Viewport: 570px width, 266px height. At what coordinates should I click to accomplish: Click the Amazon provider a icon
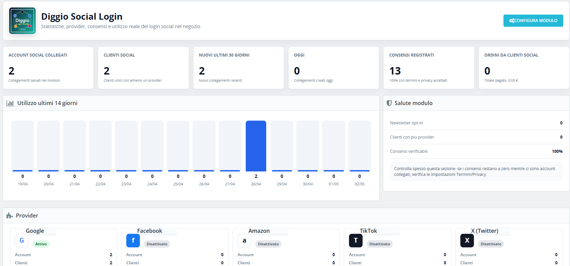click(x=244, y=241)
